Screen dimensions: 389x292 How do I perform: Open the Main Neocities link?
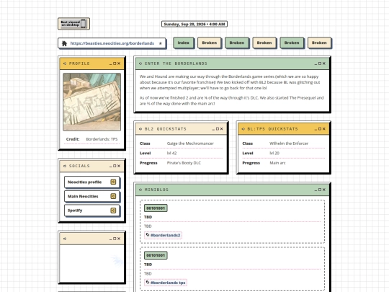[92, 196]
